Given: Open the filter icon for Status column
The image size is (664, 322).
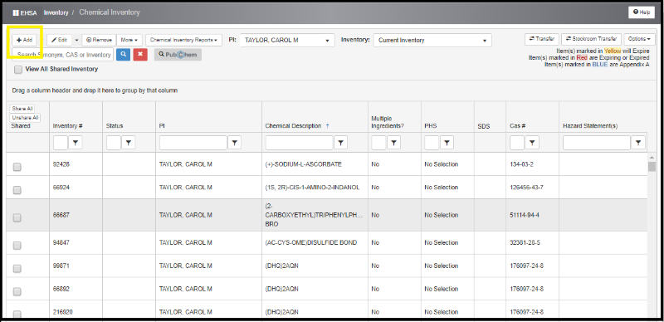Looking at the screenshot, I should 129,144.
